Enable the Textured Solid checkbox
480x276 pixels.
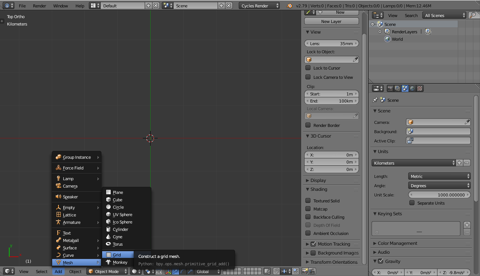[308, 201]
